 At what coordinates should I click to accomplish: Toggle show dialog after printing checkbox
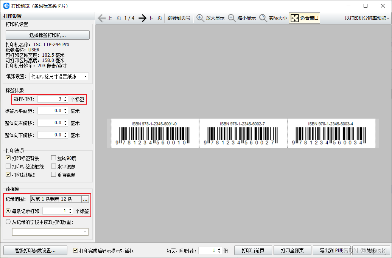(x=75, y=250)
